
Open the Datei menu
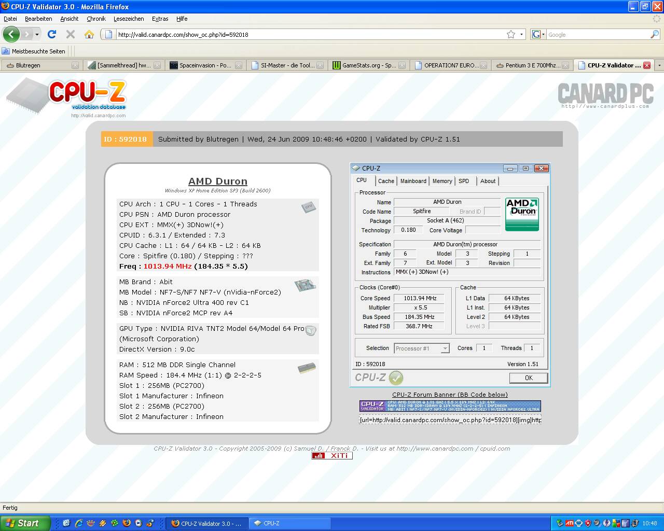(x=10, y=19)
